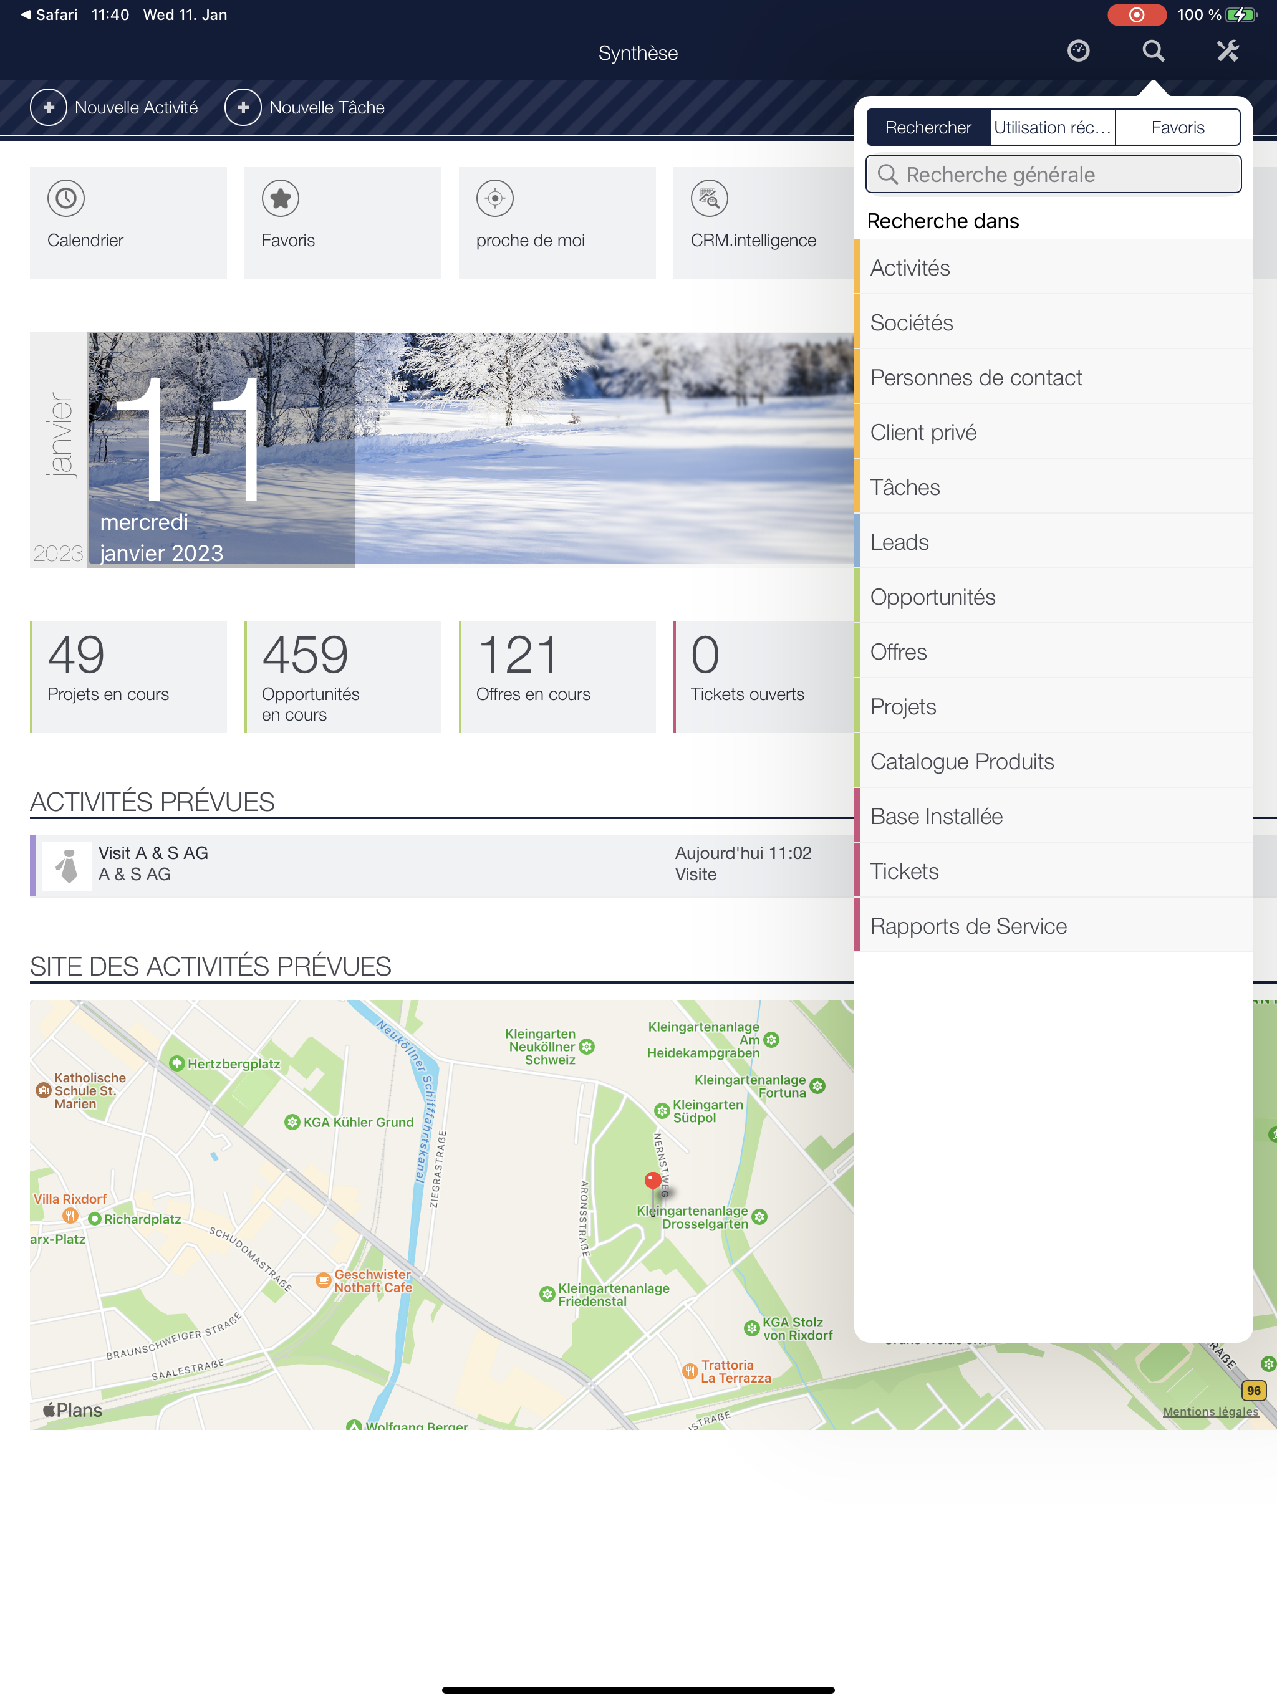Search in Sociétés
Viewport: 1277px width, 1703px height.
[1053, 322]
